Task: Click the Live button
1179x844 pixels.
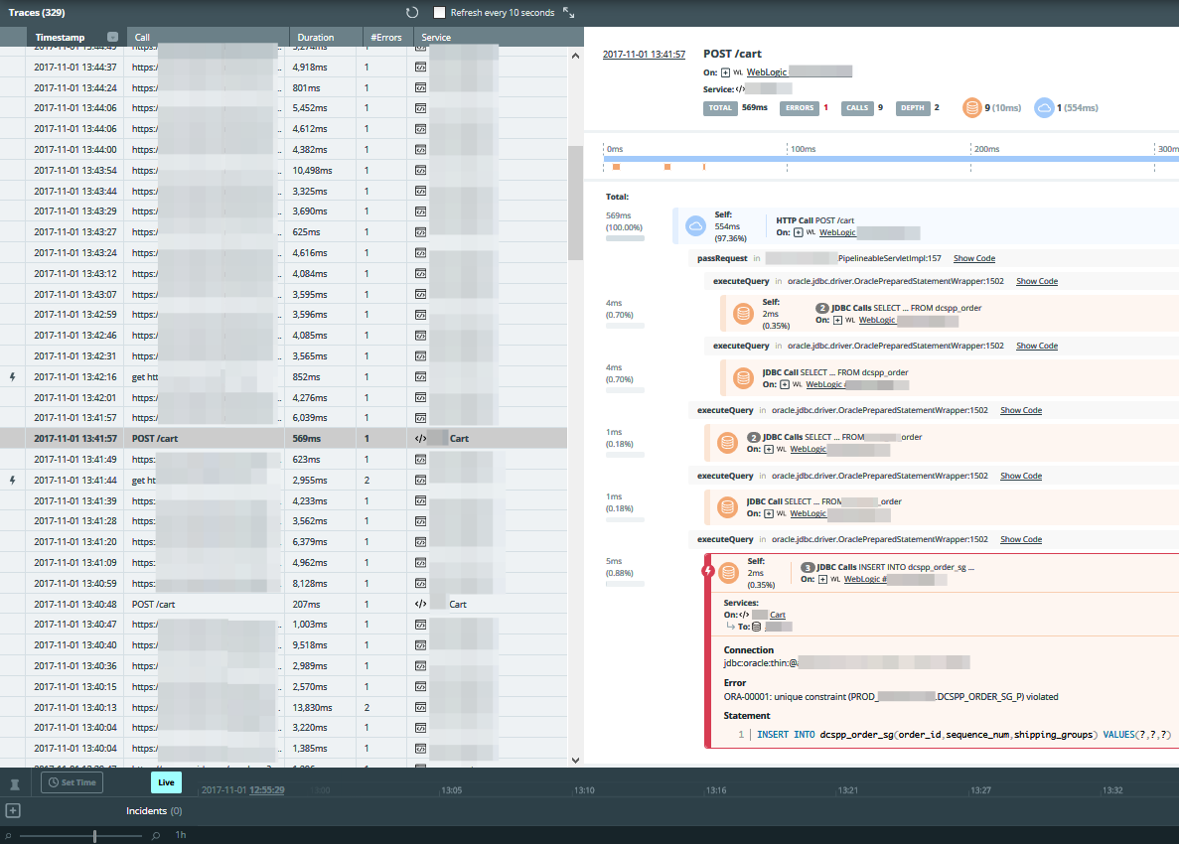Action: tap(166, 782)
